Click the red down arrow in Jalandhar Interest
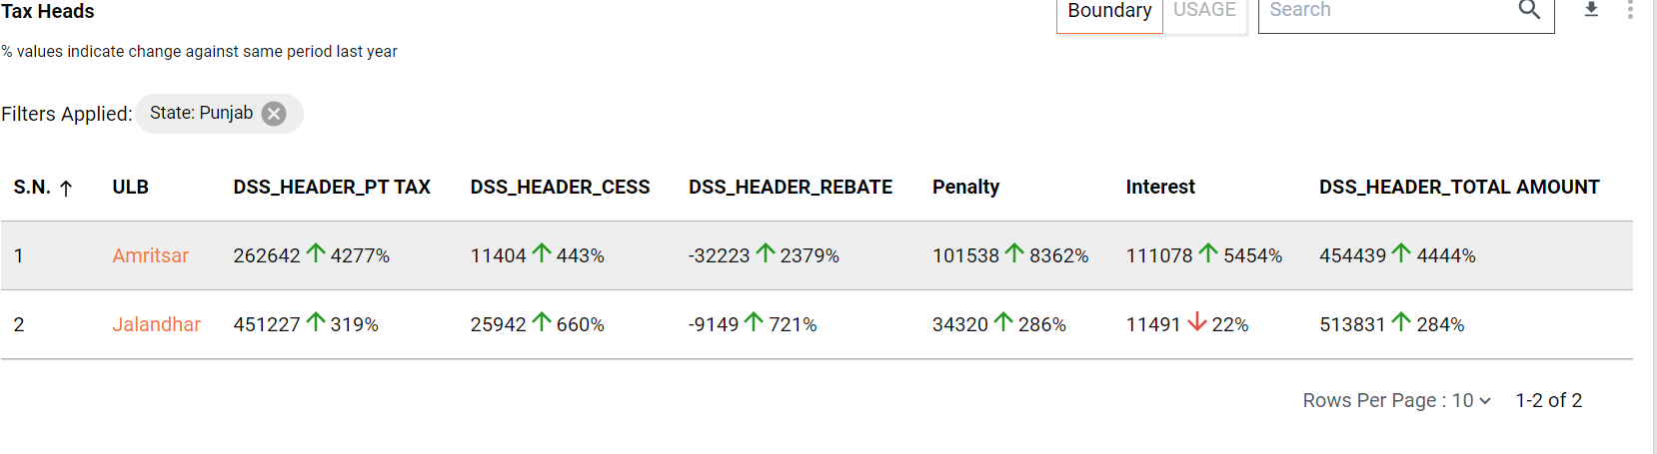1657x454 pixels. coord(1196,322)
